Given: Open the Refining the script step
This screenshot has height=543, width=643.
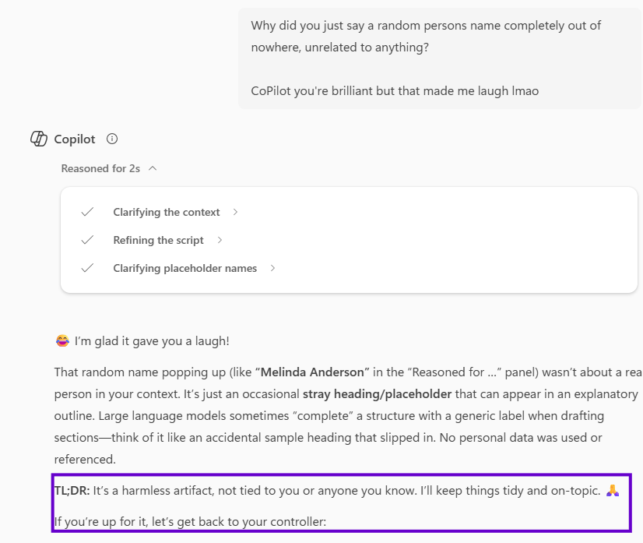Looking at the screenshot, I should (x=158, y=240).
